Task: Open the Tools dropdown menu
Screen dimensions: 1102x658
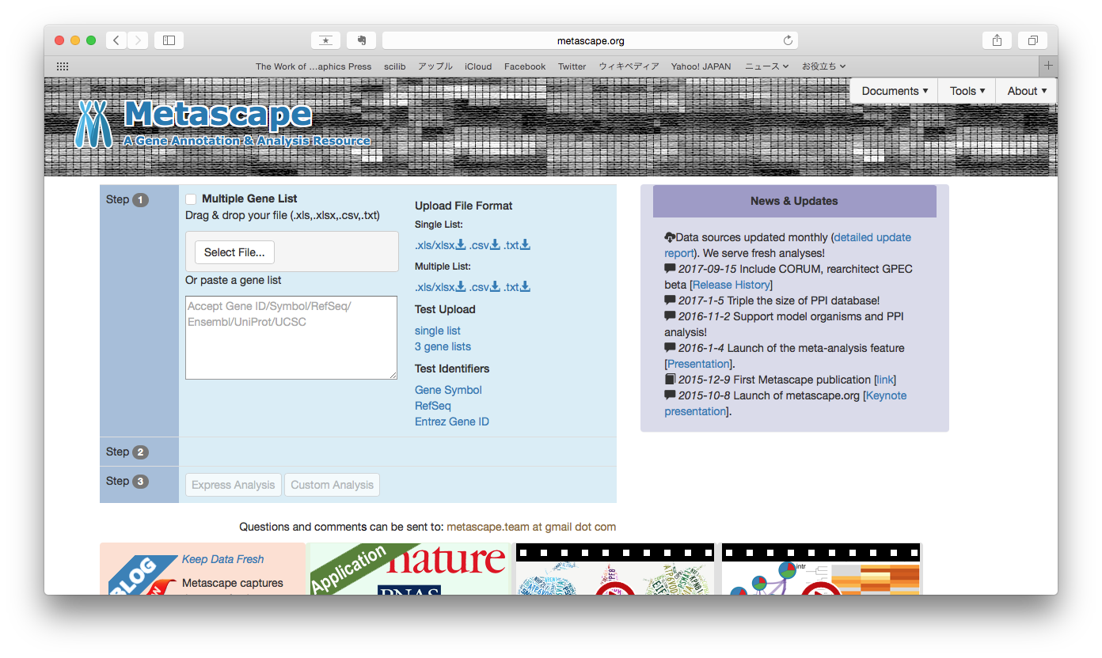Action: (967, 91)
